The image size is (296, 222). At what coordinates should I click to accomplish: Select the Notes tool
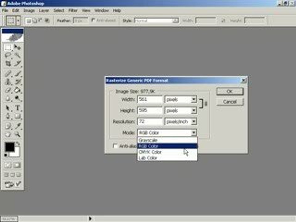coord(8,126)
